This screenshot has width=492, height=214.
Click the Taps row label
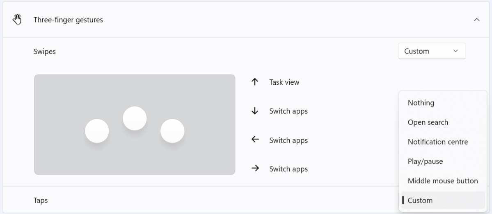pyautogui.click(x=41, y=200)
